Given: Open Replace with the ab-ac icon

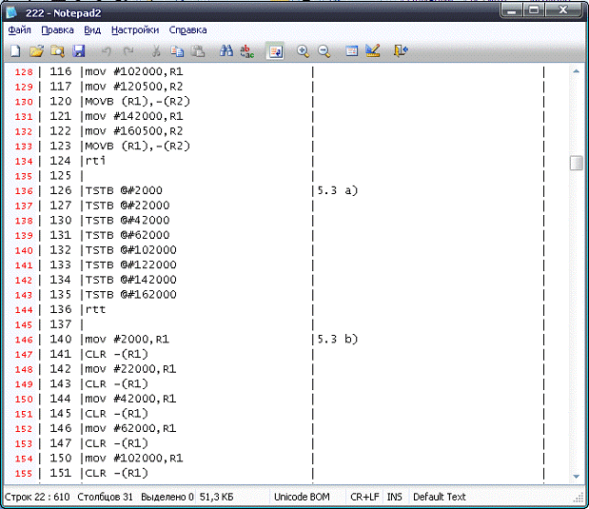Looking at the screenshot, I should [246, 51].
